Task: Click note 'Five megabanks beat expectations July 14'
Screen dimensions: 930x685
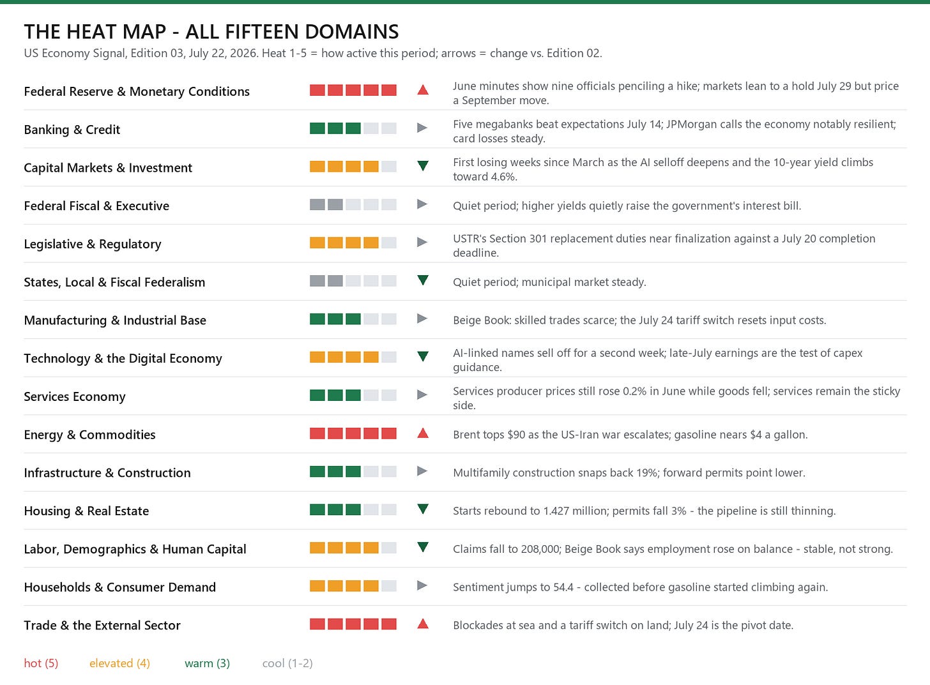Action: 557,124
